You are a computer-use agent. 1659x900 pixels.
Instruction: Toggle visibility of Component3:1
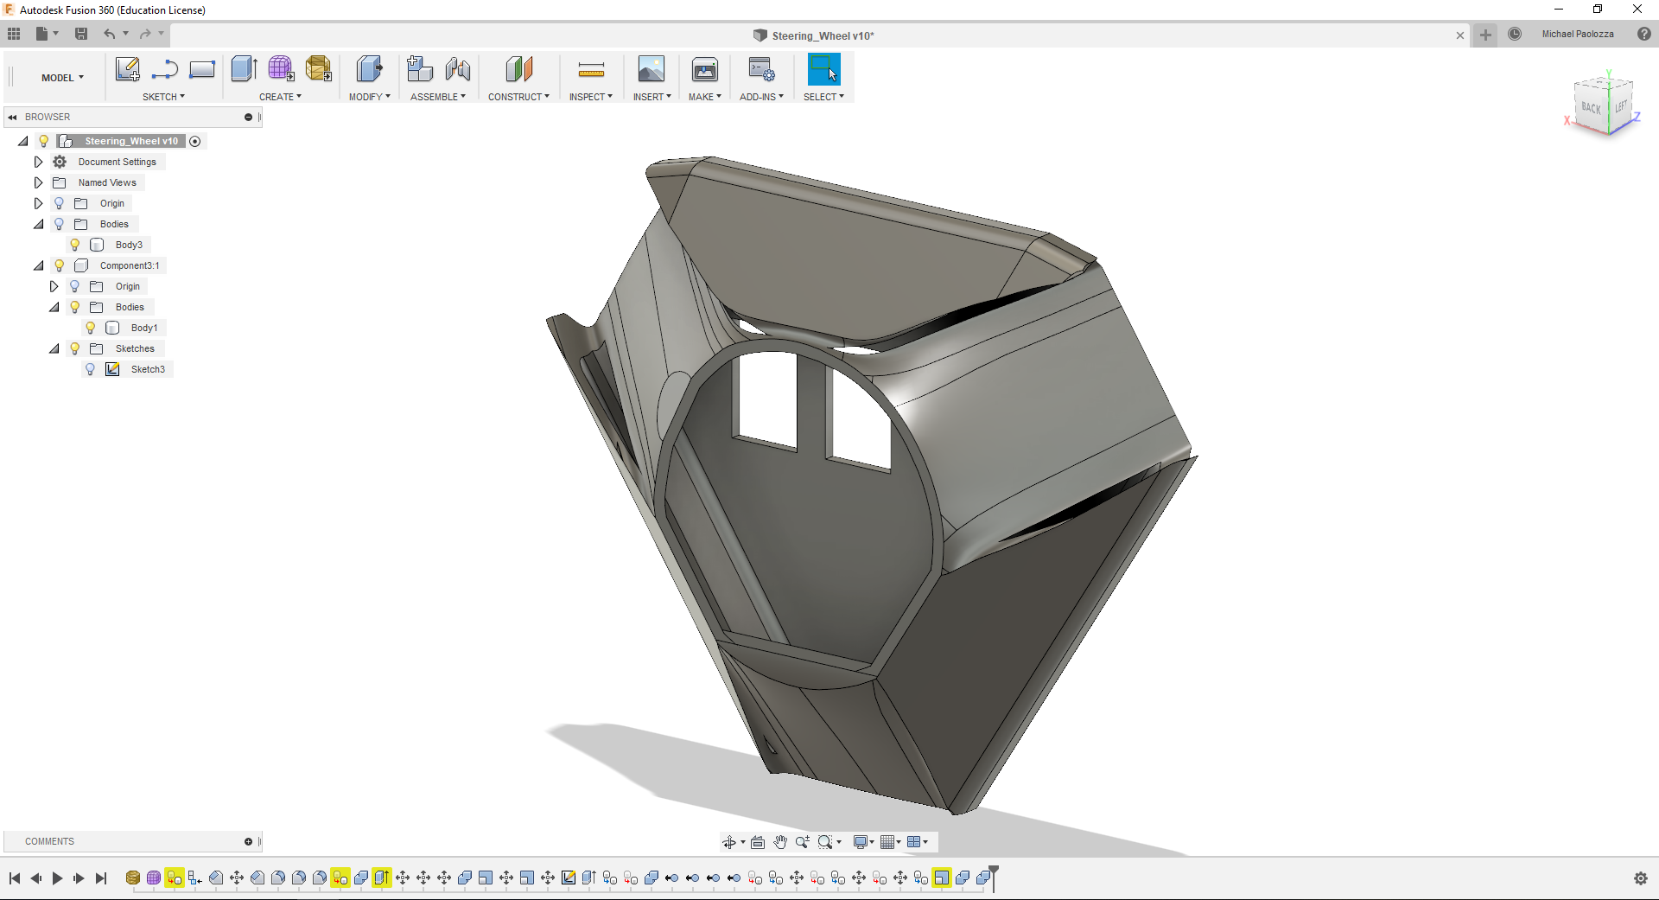point(60,265)
